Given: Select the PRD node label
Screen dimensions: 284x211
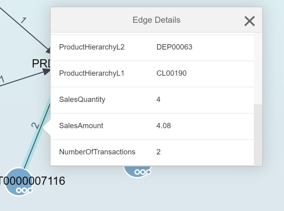Looking at the screenshot, I should (41, 64).
